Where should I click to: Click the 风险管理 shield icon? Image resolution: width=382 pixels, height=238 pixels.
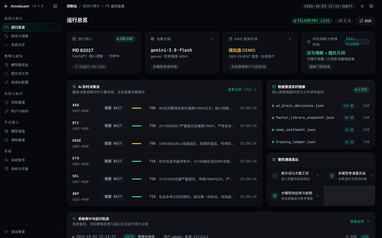click(x=7, y=102)
